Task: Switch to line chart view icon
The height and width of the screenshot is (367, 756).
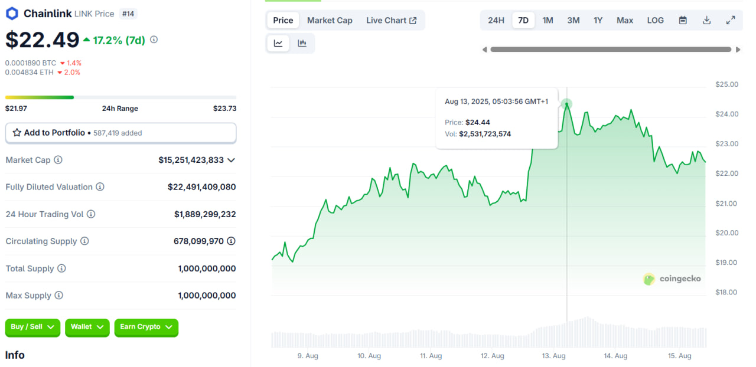Action: (x=278, y=43)
